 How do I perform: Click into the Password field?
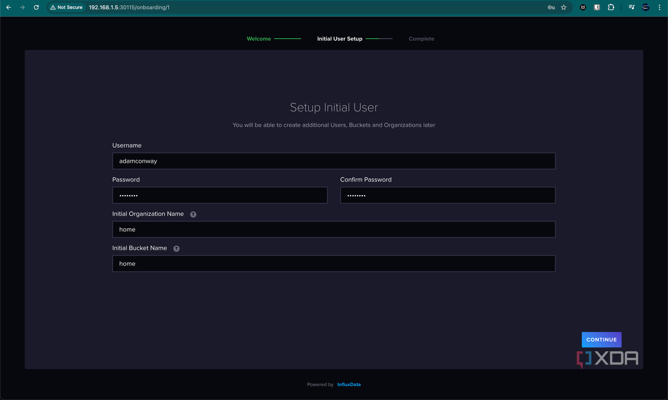[220, 195]
